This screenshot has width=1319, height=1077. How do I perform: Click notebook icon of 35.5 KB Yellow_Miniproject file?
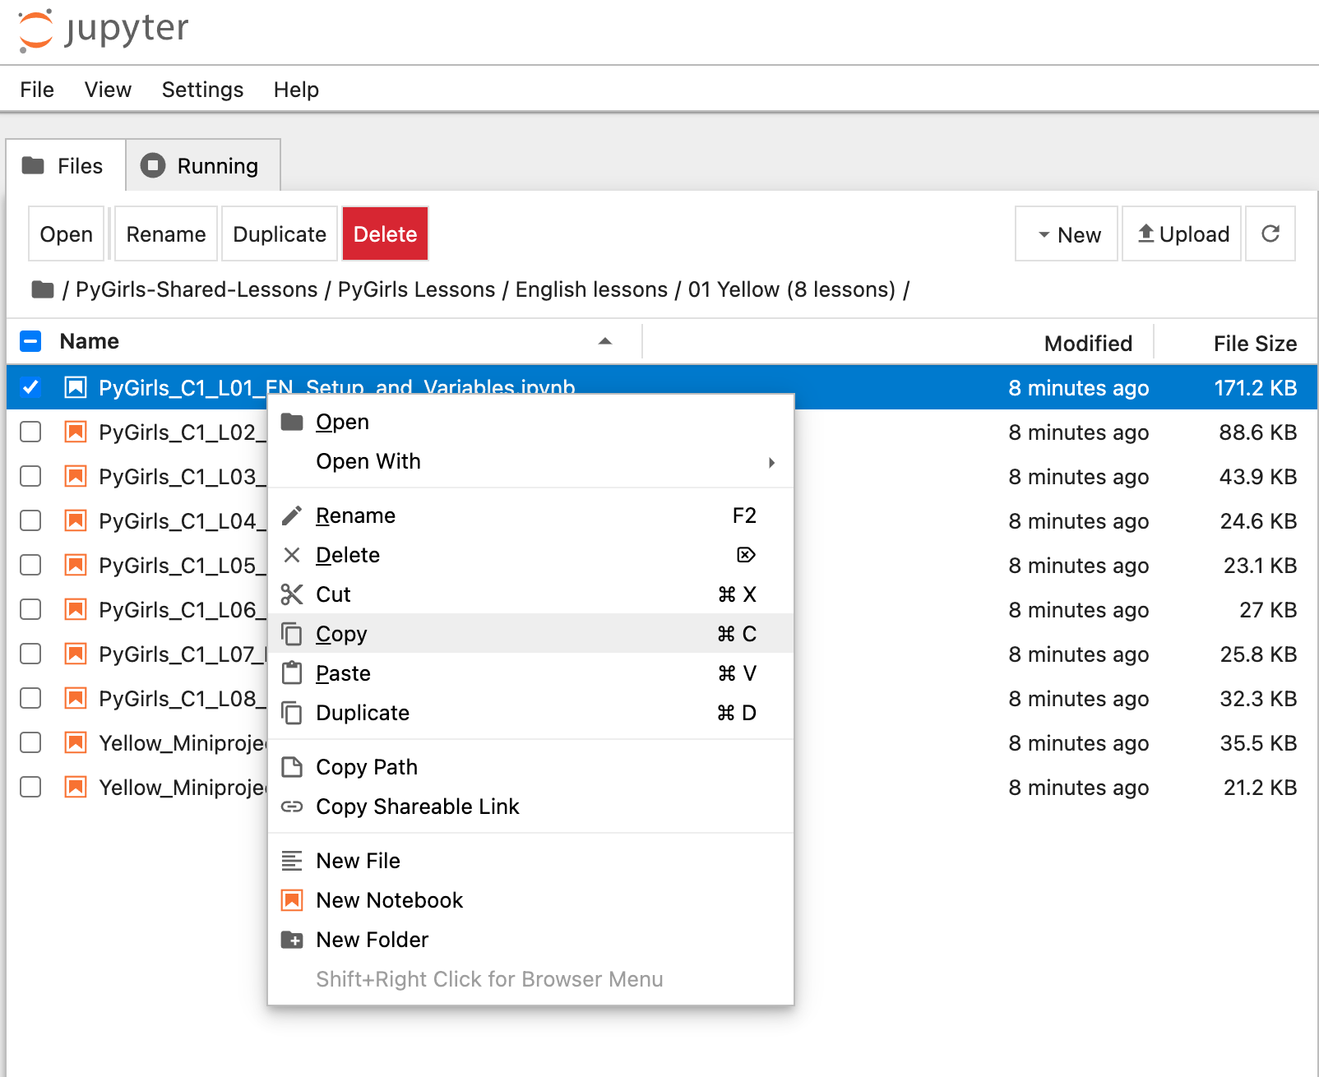76,742
